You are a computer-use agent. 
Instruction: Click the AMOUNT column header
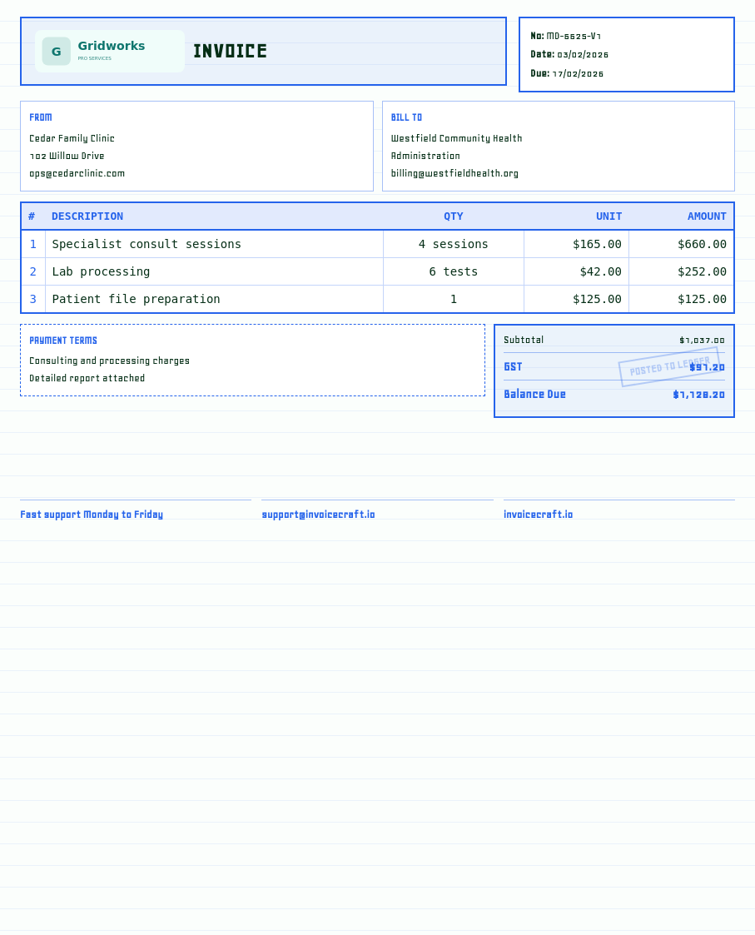[707, 216]
